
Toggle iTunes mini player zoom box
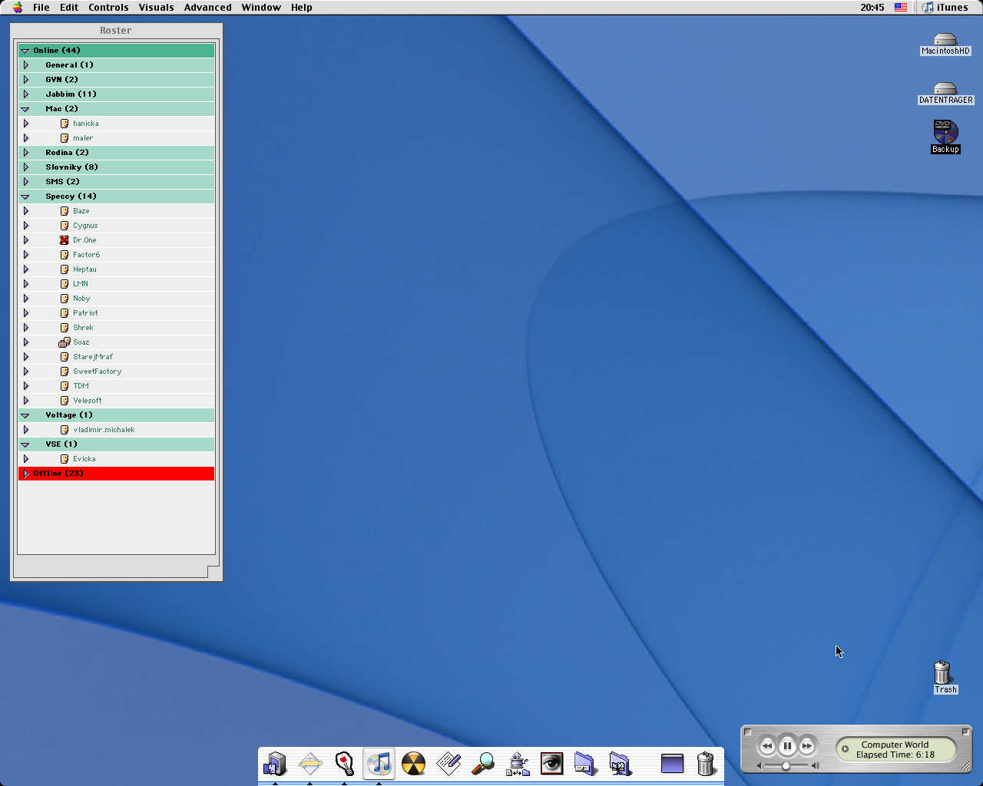(965, 732)
